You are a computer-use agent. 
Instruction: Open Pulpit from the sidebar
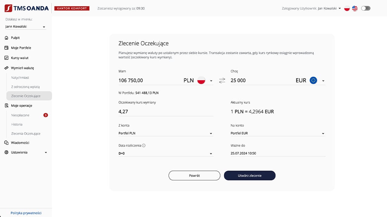coord(15,38)
